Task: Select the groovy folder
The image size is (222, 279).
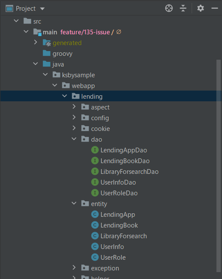Action: point(62,54)
